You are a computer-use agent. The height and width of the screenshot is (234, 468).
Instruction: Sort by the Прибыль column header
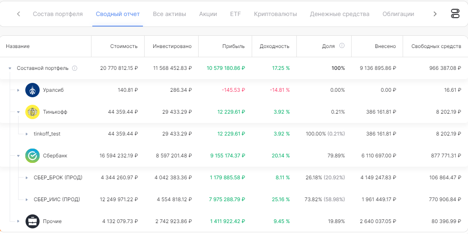[x=234, y=46]
